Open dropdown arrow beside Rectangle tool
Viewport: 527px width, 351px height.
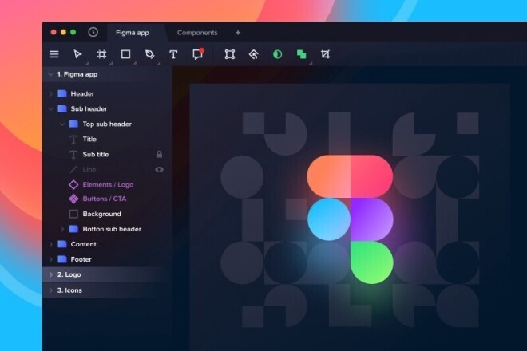[135, 63]
